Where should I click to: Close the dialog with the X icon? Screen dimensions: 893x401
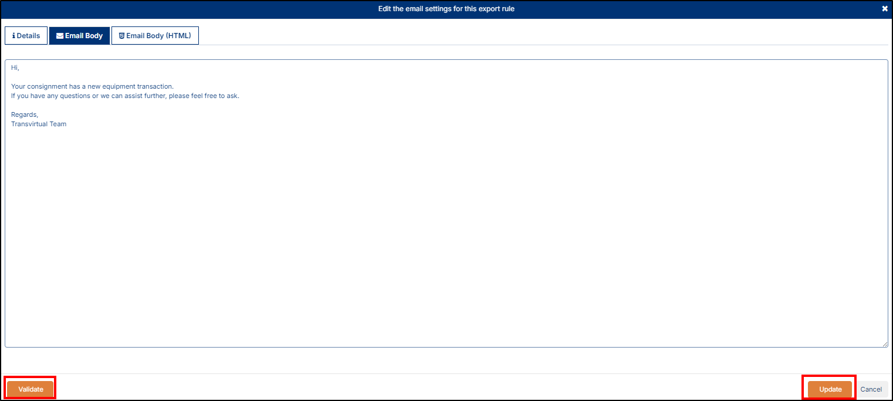(885, 9)
